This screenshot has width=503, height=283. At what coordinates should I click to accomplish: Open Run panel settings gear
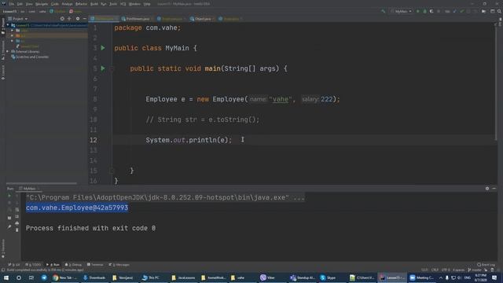click(487, 189)
